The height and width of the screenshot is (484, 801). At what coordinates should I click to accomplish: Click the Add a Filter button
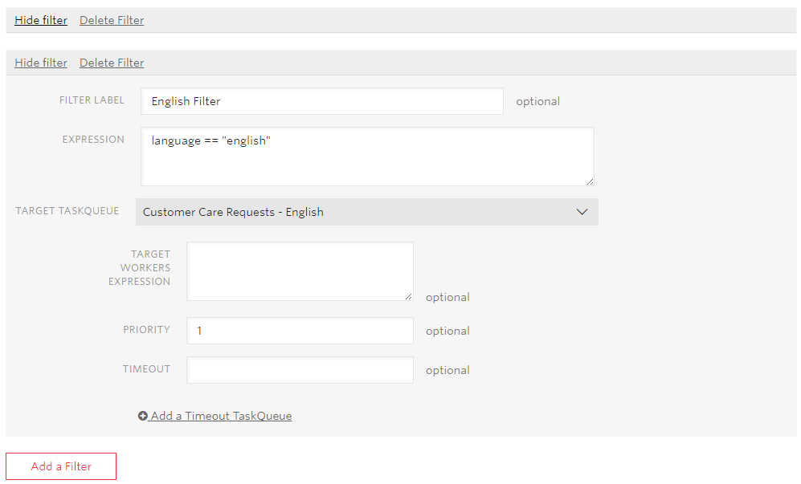pyautogui.click(x=61, y=466)
